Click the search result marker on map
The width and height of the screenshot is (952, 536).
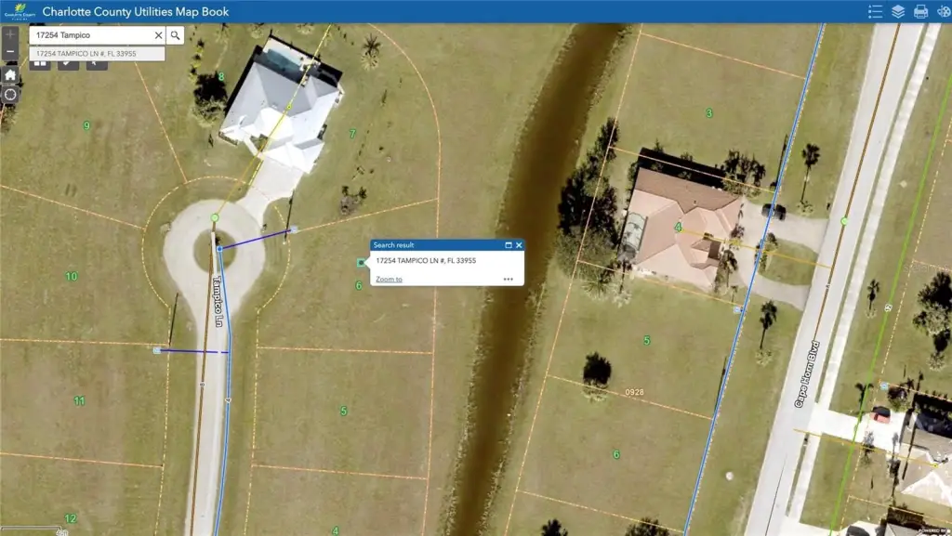[x=362, y=263]
